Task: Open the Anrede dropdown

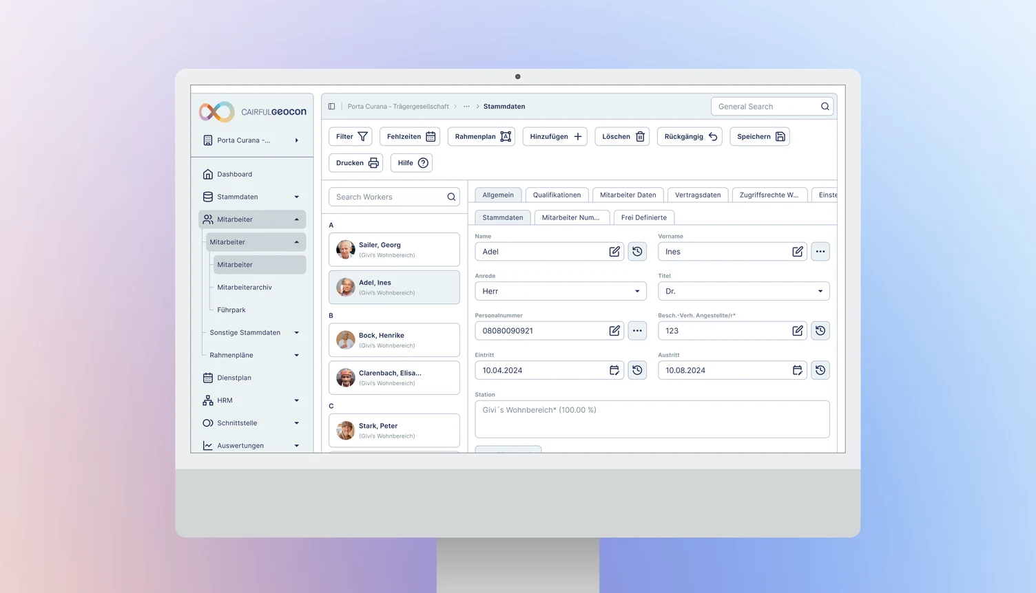Action: (561, 291)
